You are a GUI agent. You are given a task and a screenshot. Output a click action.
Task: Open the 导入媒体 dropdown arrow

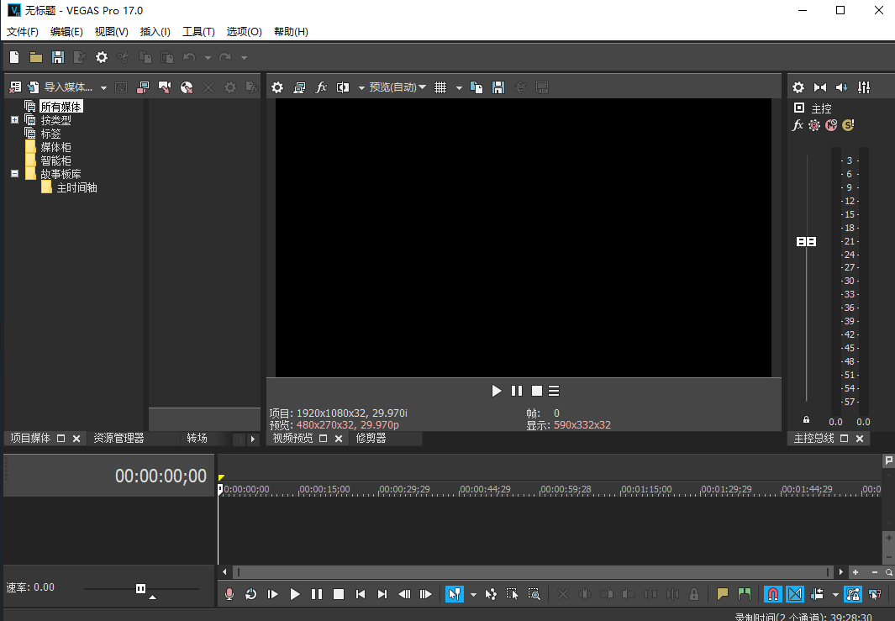(x=103, y=88)
